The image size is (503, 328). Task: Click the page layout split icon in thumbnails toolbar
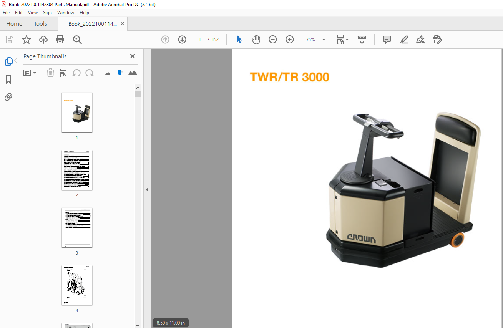pyautogui.click(x=63, y=73)
